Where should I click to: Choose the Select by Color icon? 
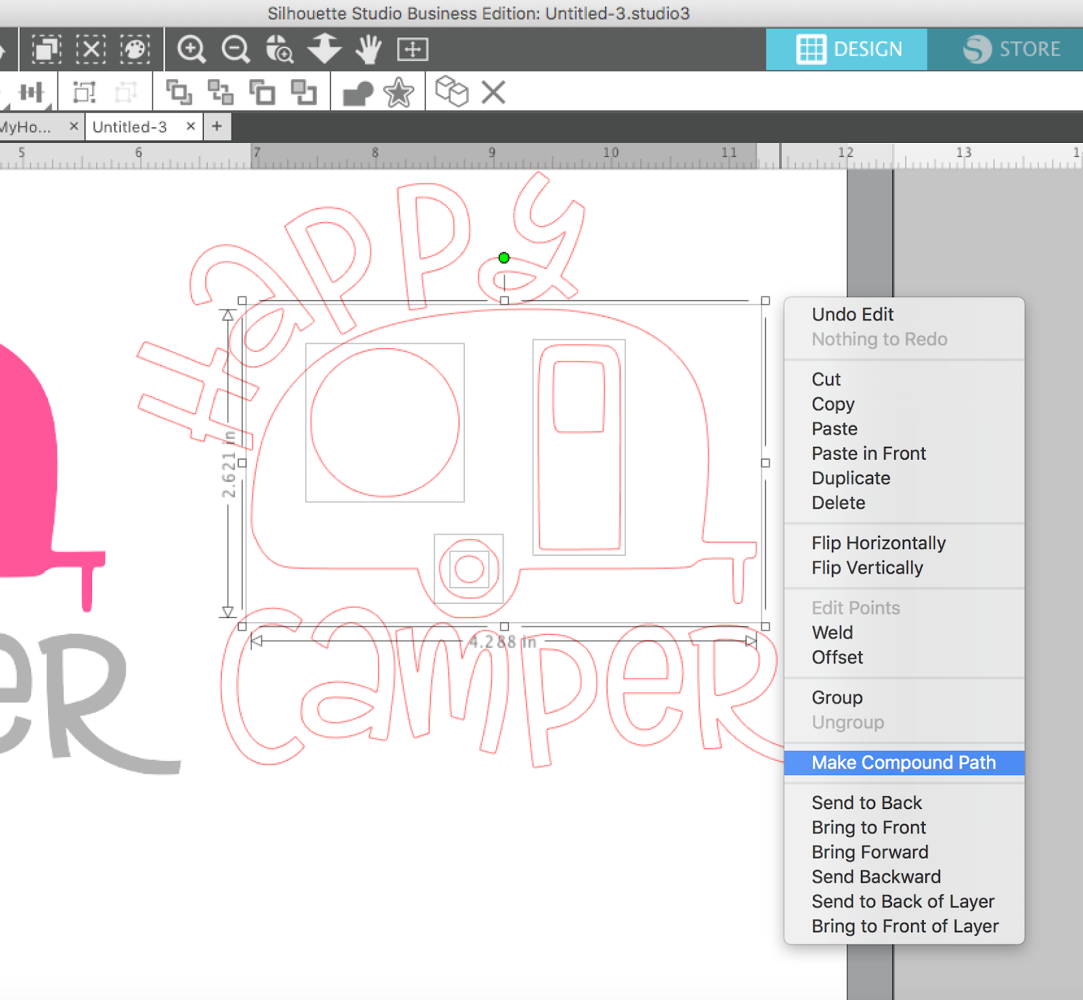[x=135, y=49]
